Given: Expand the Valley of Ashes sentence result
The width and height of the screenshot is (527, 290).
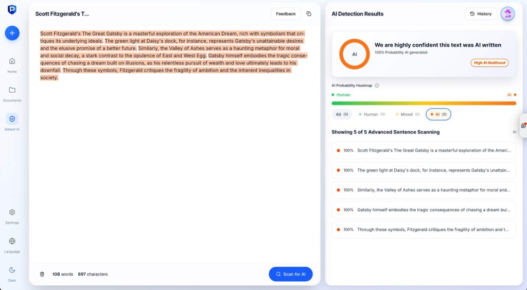Looking at the screenshot, I should tap(424, 190).
